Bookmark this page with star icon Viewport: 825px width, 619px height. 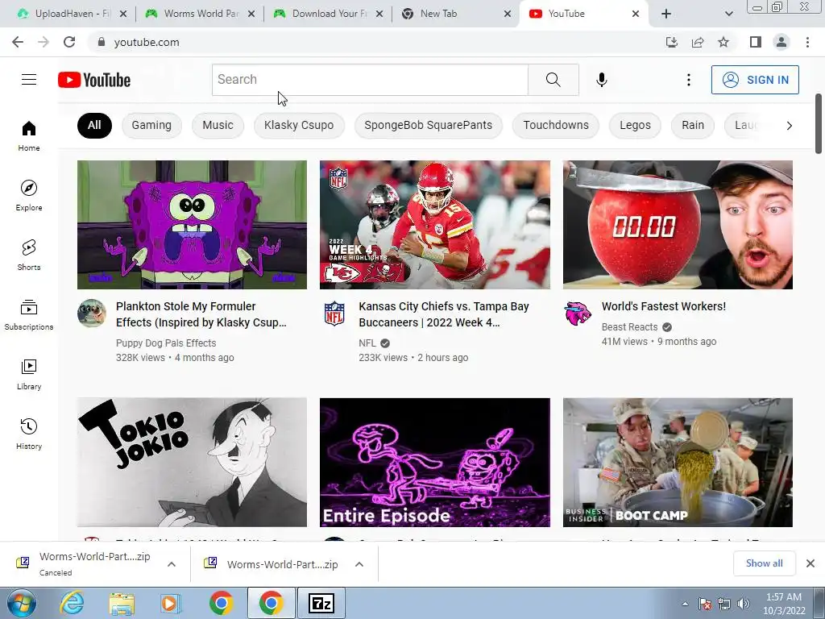723,42
